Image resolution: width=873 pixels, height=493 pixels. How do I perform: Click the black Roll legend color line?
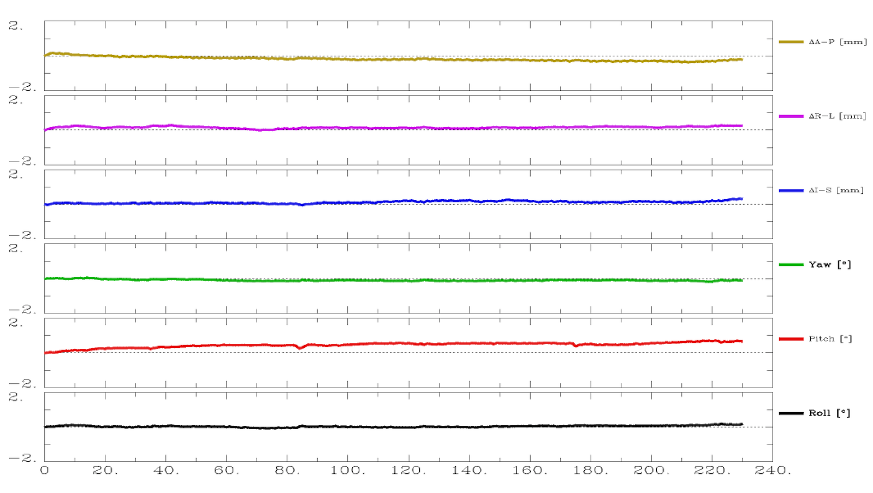(791, 413)
